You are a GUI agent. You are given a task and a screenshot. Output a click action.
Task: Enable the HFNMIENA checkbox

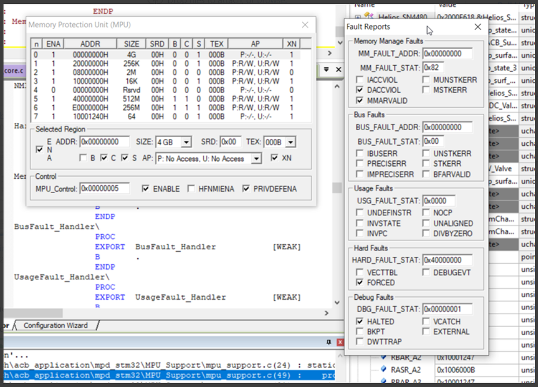pyautogui.click(x=191, y=189)
